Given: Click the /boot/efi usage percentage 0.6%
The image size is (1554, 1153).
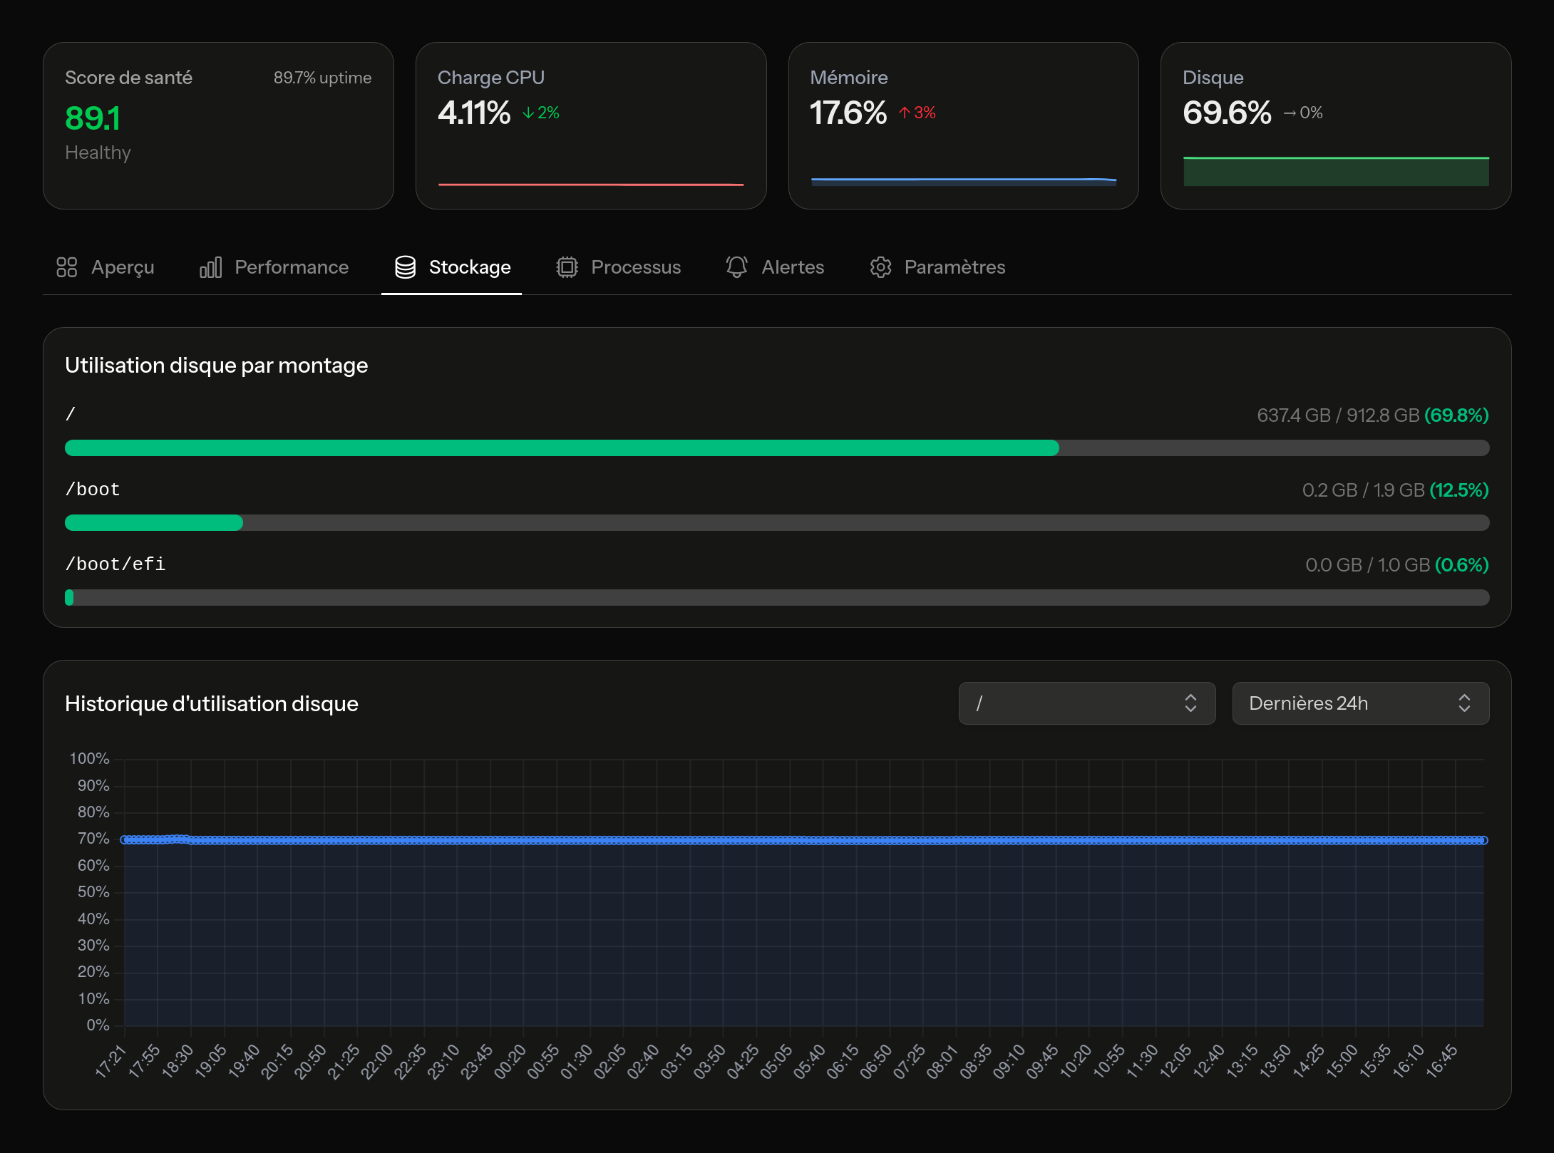Looking at the screenshot, I should pos(1463,564).
